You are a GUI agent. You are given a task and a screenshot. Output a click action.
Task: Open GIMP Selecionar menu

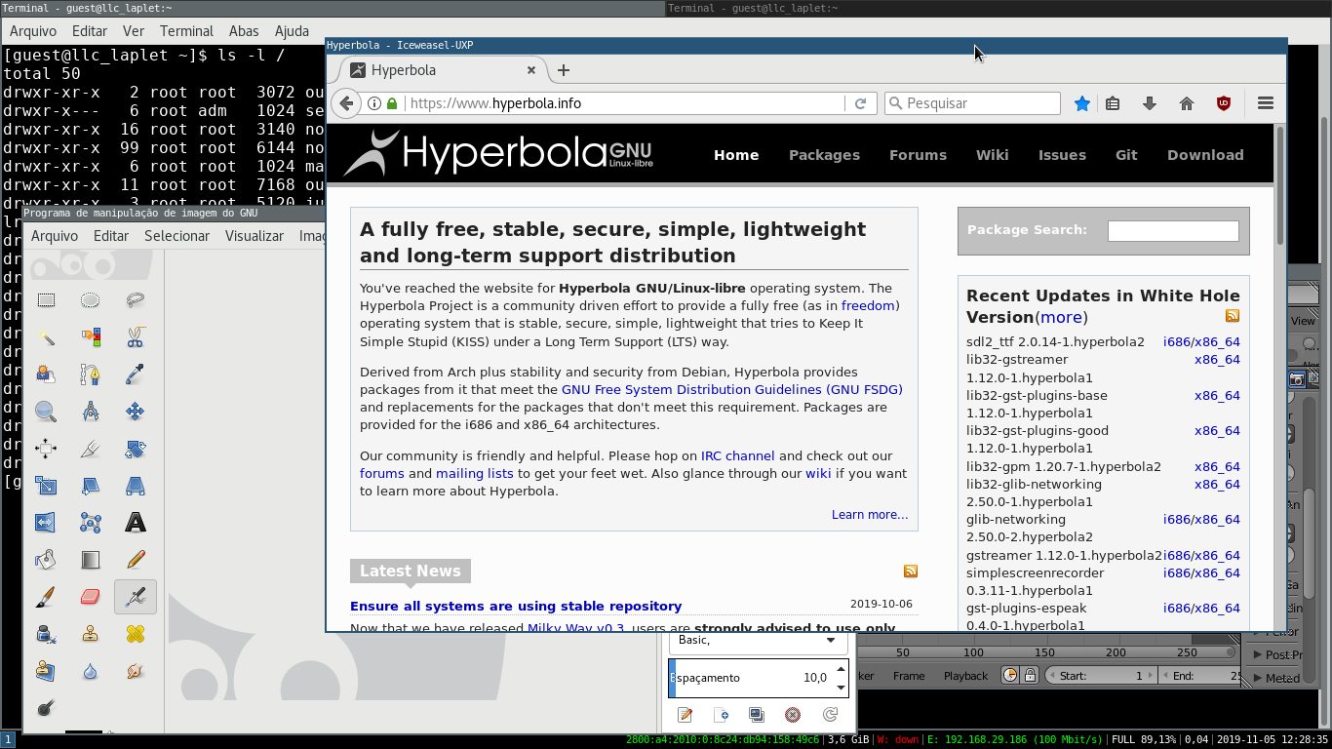(176, 236)
